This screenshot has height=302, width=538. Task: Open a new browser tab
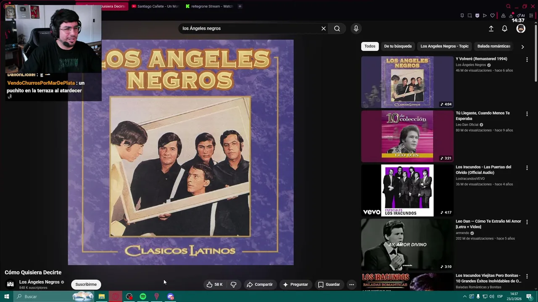240,6
